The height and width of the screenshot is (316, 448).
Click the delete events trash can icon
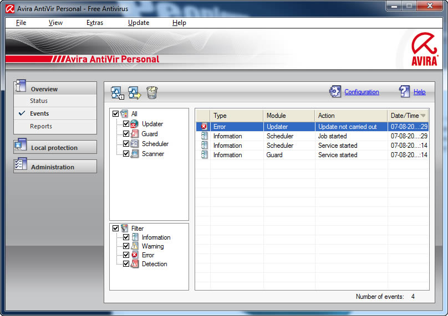pyautogui.click(x=152, y=92)
